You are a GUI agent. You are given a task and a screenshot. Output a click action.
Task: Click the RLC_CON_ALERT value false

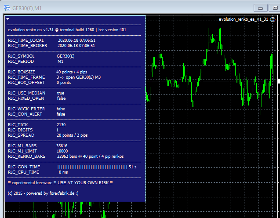coord(61,114)
